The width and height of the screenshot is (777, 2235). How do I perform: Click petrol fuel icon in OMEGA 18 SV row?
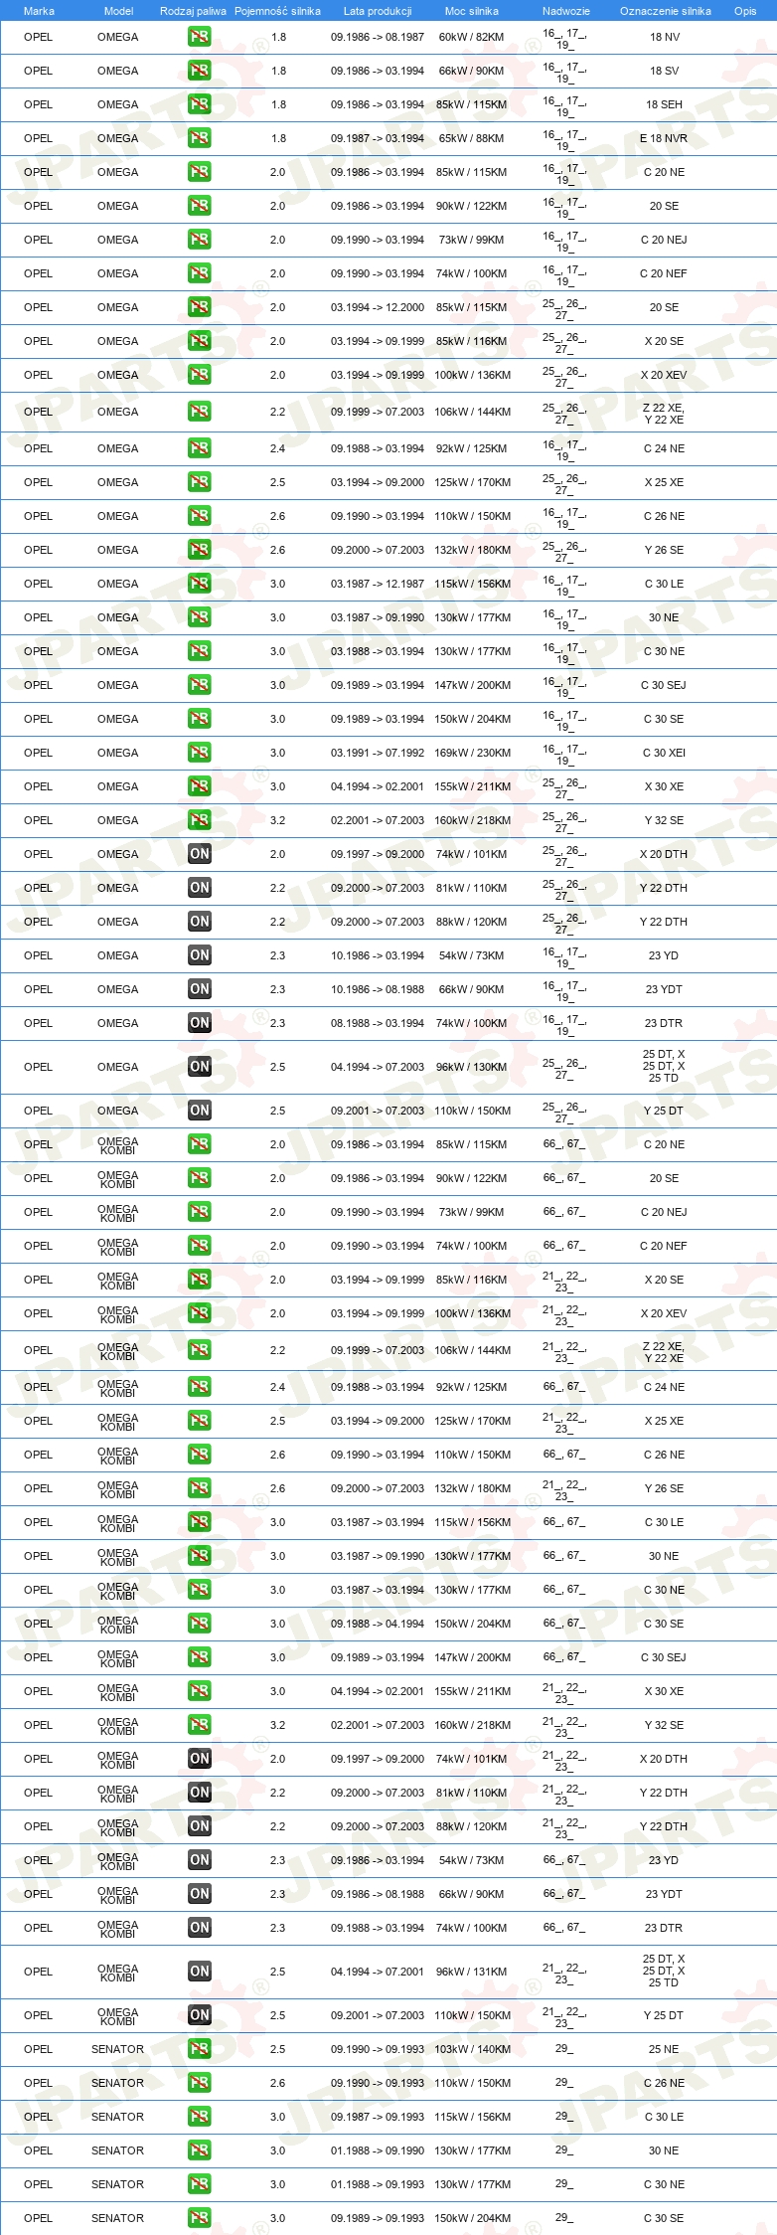(x=199, y=71)
